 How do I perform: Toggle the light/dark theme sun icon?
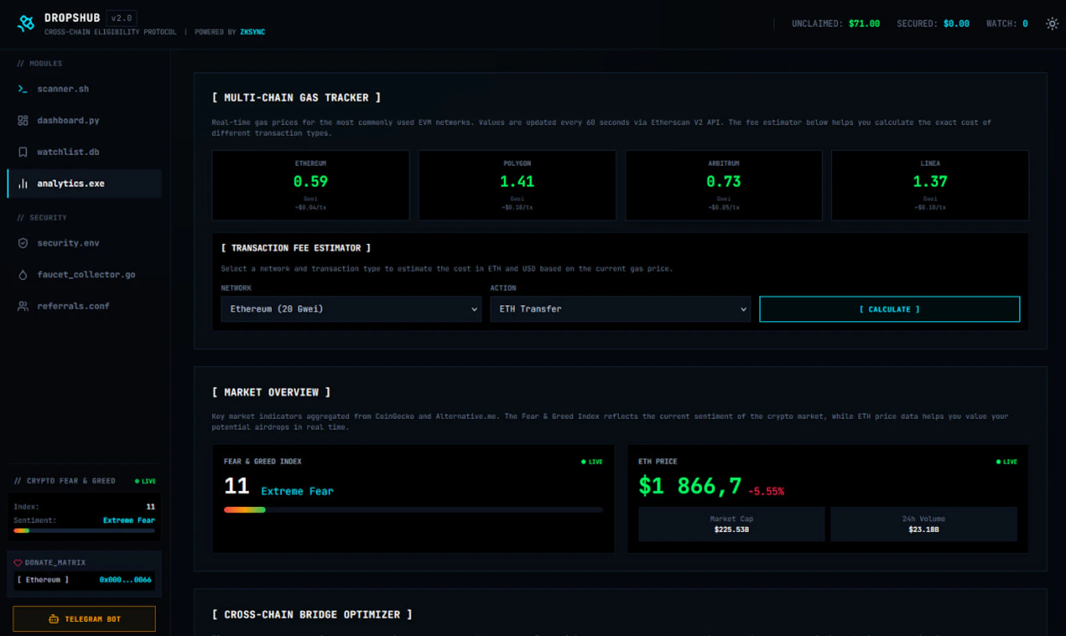click(x=1052, y=23)
